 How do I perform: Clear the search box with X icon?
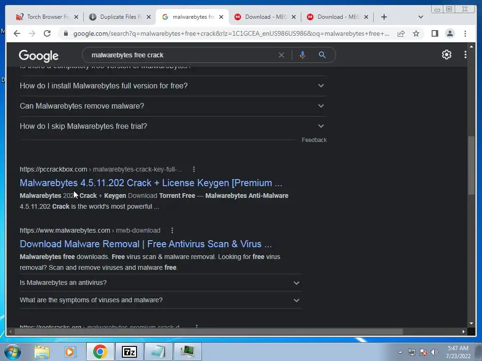(x=281, y=55)
